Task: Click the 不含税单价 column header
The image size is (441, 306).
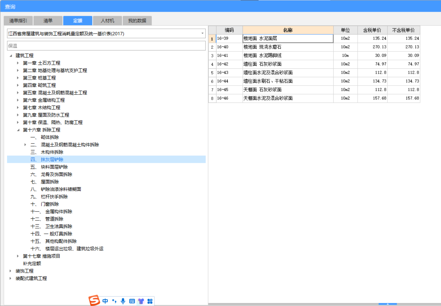Action: coord(404,30)
